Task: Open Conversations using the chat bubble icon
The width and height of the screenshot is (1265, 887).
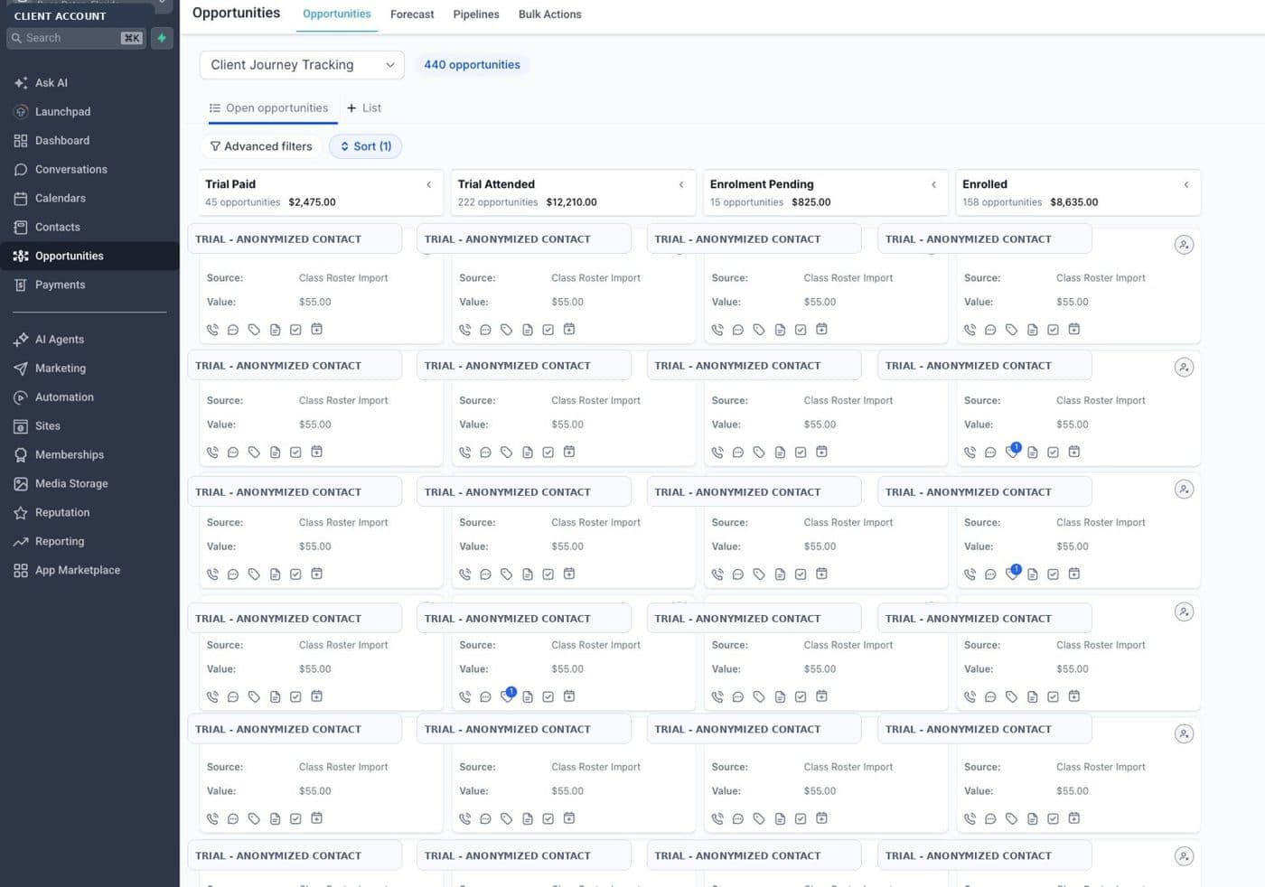Action: (x=21, y=169)
